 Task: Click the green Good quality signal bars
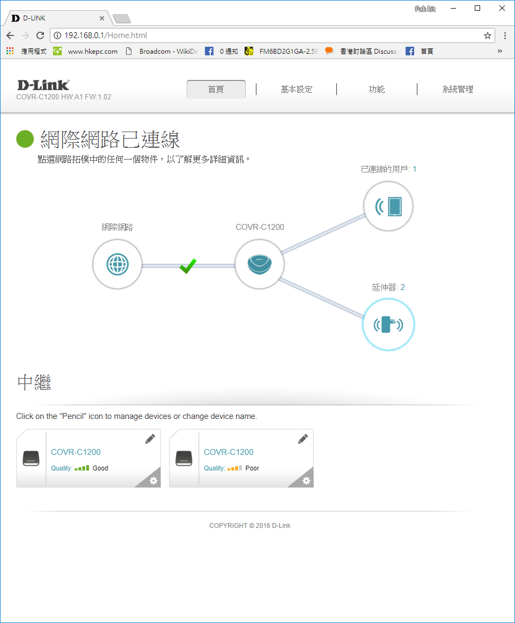(82, 468)
